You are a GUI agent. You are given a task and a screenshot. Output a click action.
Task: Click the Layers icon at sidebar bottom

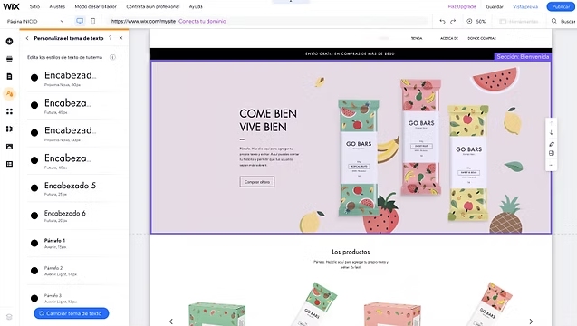[10, 317]
